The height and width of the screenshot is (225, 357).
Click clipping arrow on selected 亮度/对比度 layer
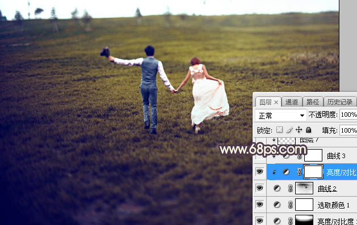274,172
